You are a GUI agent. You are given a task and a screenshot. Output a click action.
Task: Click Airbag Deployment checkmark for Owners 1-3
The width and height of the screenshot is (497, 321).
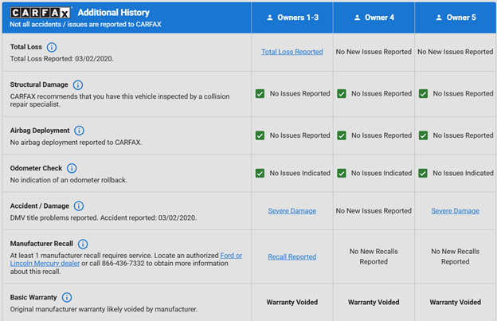tap(260, 135)
